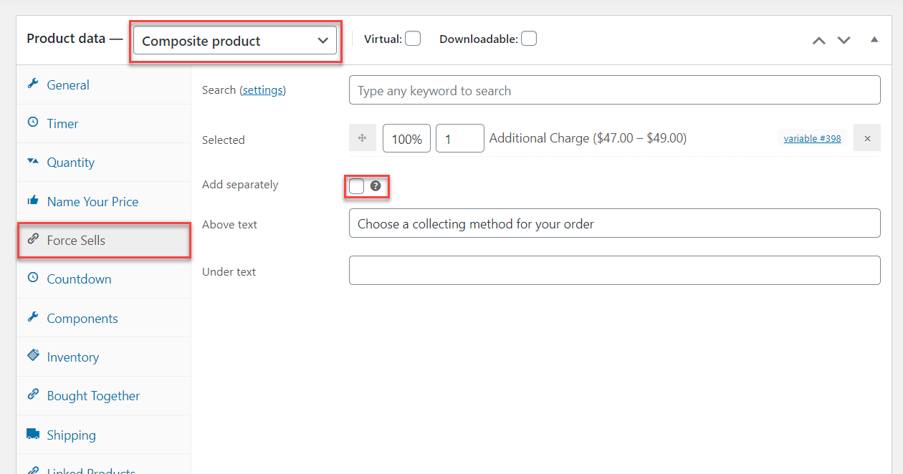Toggle the Add separately checkbox
The width and height of the screenshot is (903, 474).
pyautogui.click(x=356, y=185)
